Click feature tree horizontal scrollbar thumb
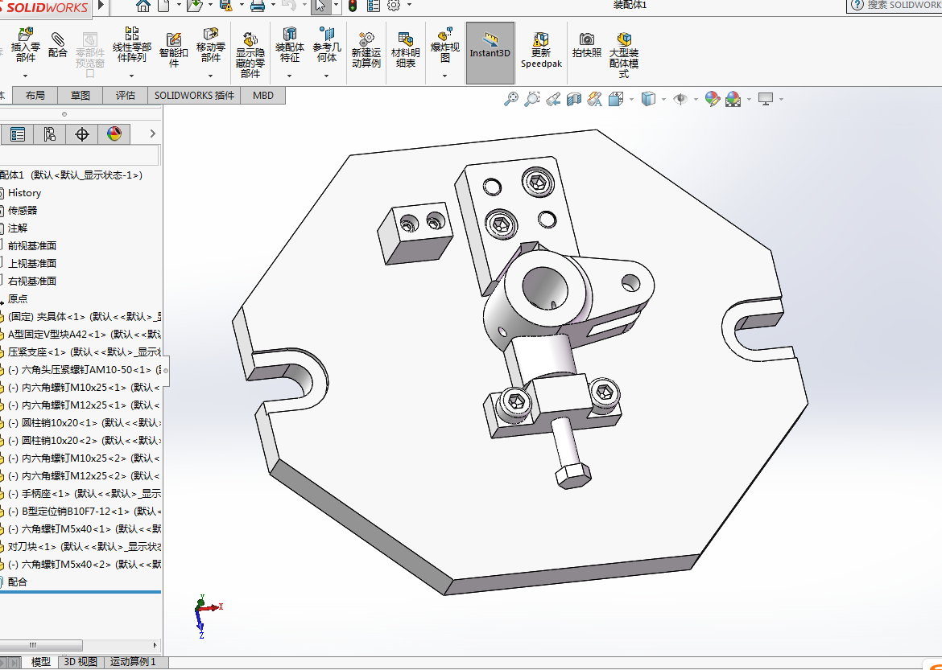This screenshot has height=670, width=942. pyautogui.click(x=41, y=645)
